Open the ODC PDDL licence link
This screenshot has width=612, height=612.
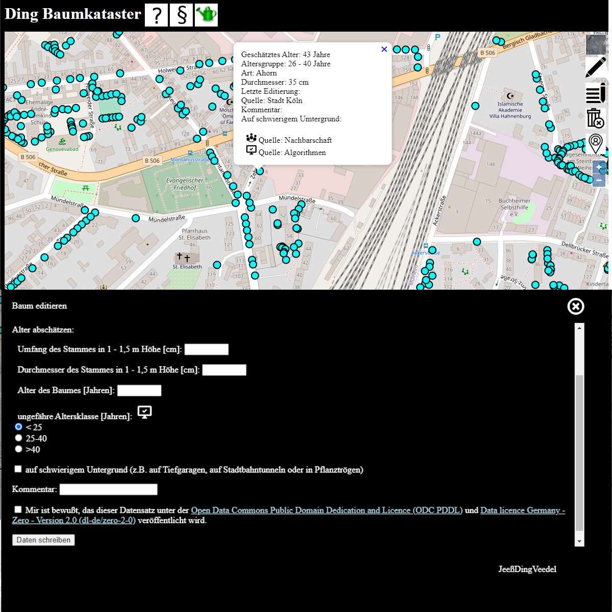326,510
